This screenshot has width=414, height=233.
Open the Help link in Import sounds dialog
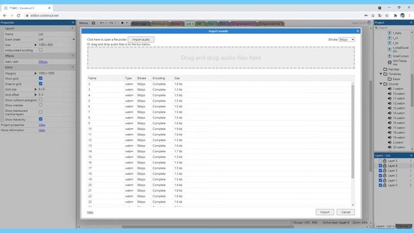pyautogui.click(x=90, y=212)
